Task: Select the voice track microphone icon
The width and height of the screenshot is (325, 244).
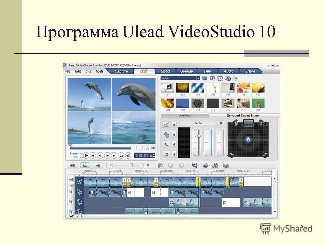Action: [166, 144]
